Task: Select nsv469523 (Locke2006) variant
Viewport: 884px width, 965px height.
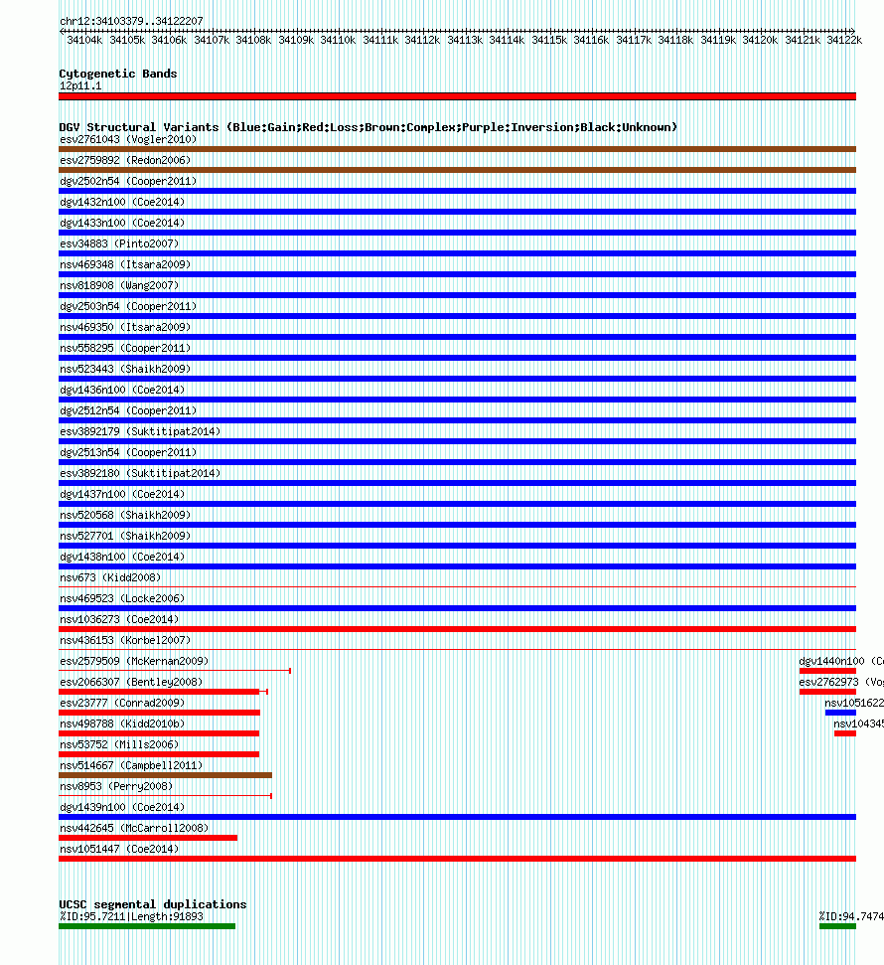Action: tap(122, 600)
